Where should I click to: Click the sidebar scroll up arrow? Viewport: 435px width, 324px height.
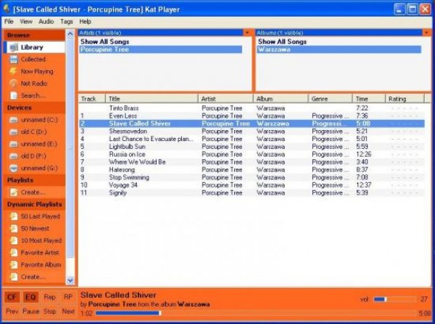pyautogui.click(x=70, y=34)
